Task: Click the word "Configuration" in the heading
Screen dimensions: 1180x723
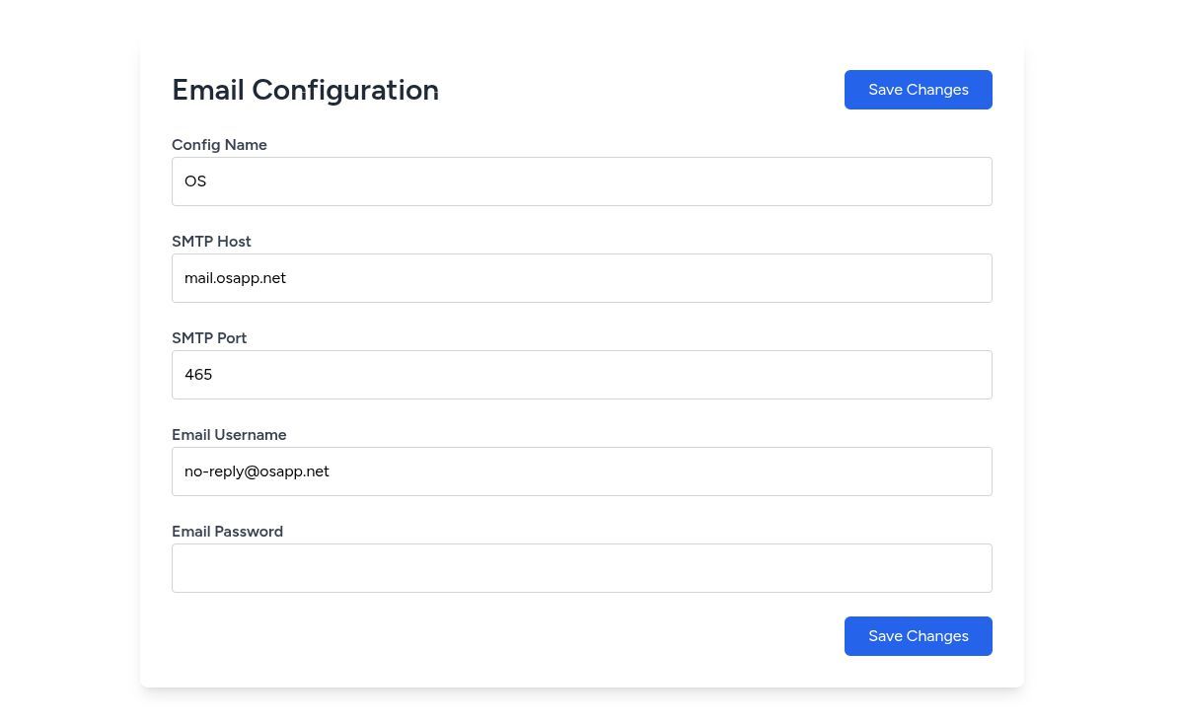Action: pyautogui.click(x=345, y=90)
